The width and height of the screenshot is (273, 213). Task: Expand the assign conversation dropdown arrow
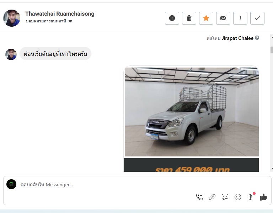[70, 21]
